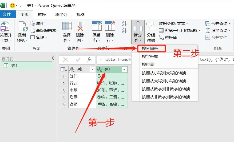The width and height of the screenshot is (234, 142).
Task: Click the cell 客服
Action: [x=82, y=104]
